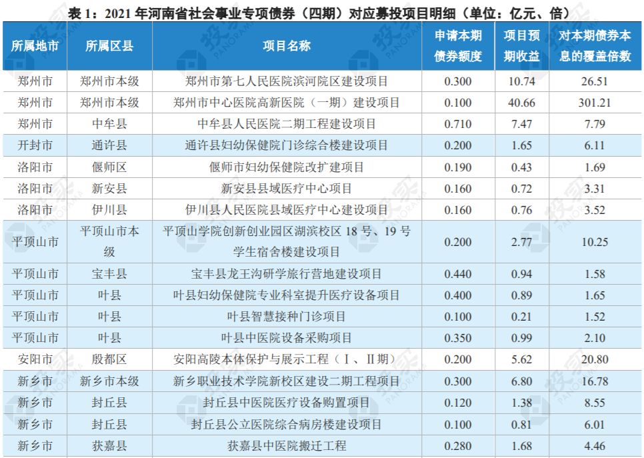Select 叶县妇幼保健院专业科室提升医疗设备项目 cell
Viewport: 644px width, 458px height.
click(x=287, y=295)
